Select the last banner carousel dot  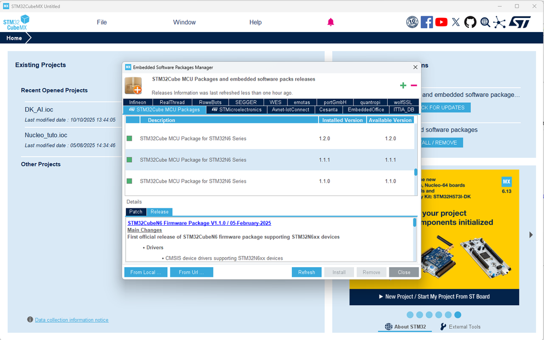[x=457, y=314]
